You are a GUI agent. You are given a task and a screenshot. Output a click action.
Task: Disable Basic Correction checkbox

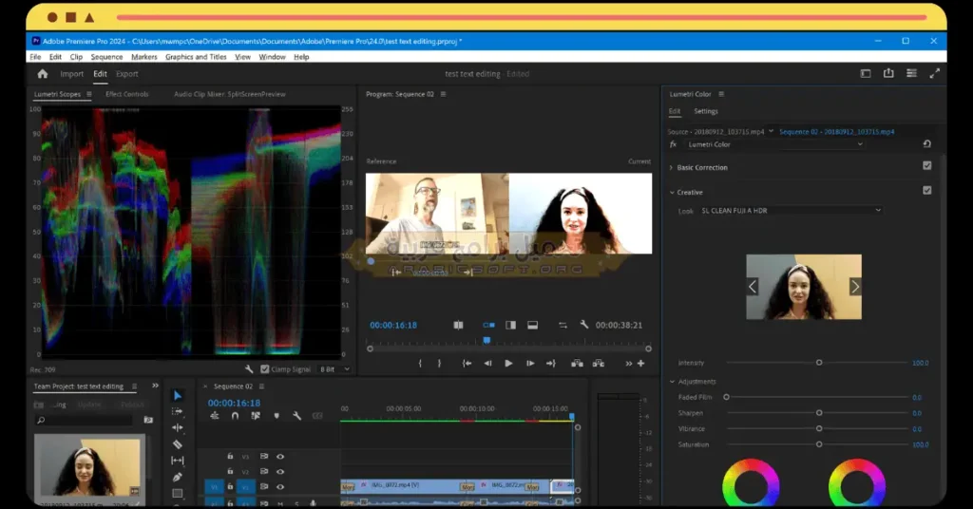pos(927,165)
